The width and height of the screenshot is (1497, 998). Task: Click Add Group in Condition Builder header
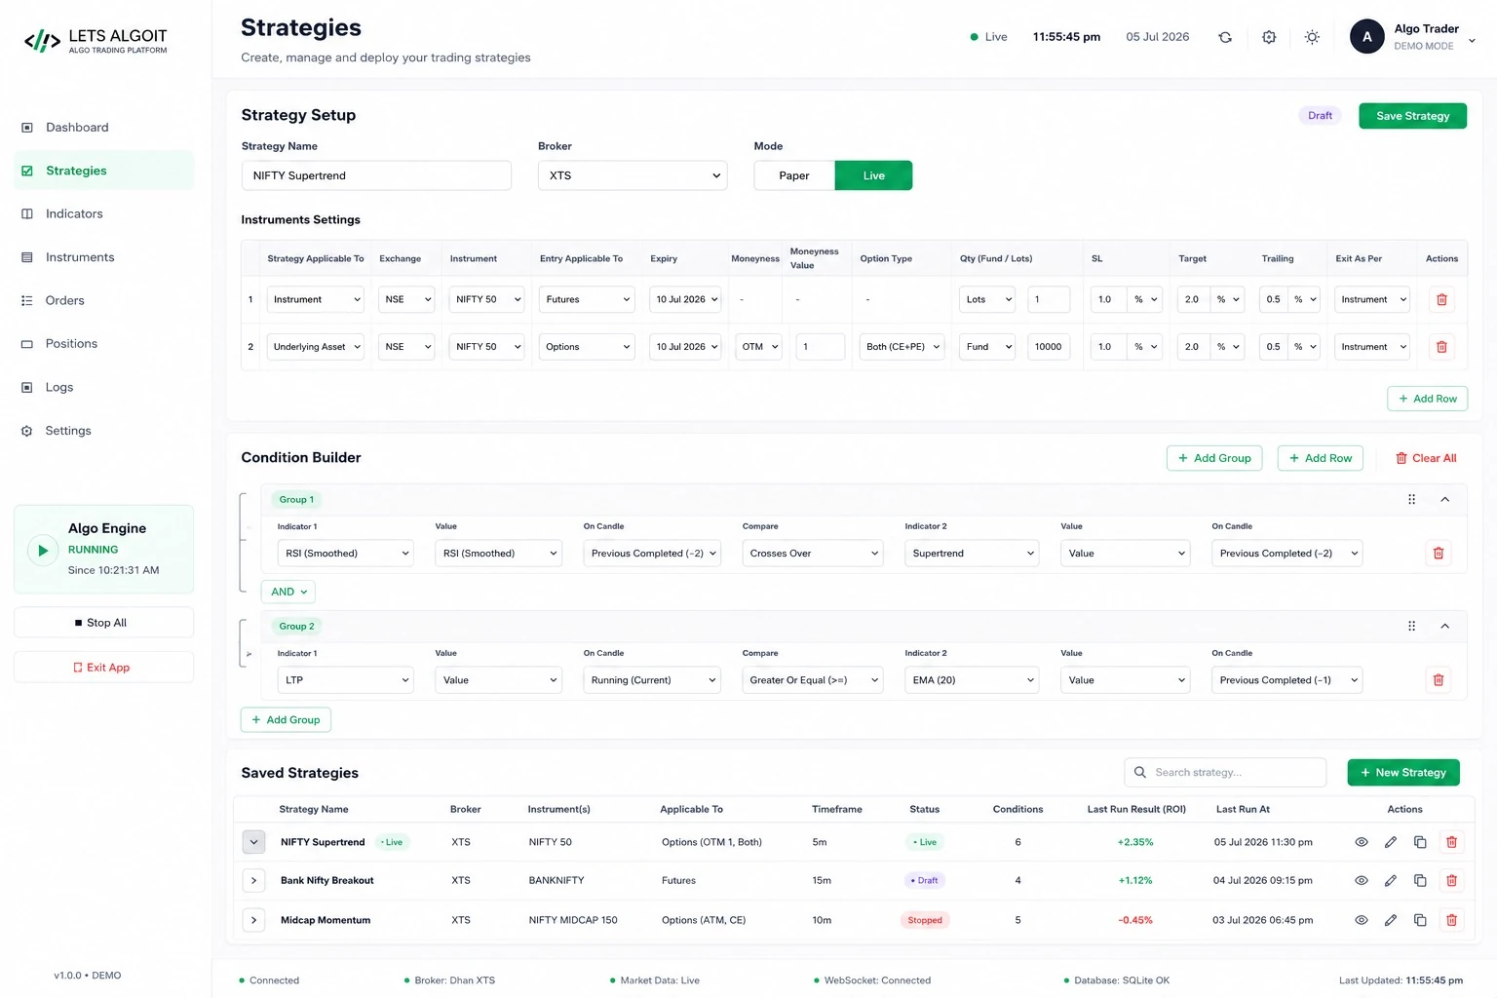pos(1214,458)
